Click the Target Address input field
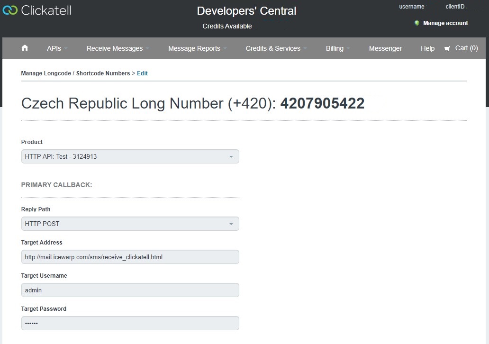 tap(130, 257)
